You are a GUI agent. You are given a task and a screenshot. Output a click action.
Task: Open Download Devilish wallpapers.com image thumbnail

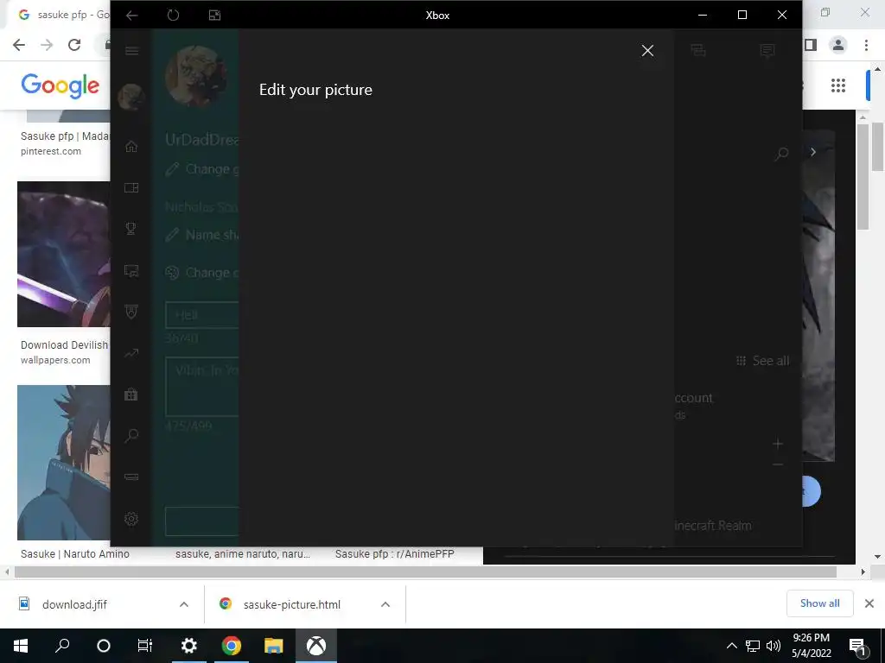pos(64,255)
